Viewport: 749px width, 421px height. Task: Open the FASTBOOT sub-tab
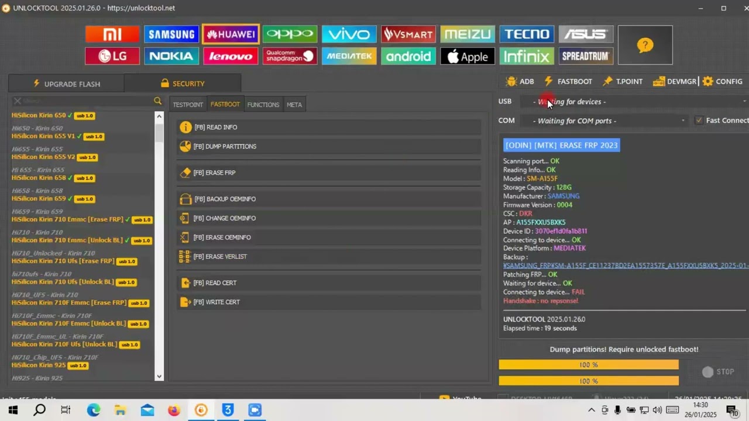pos(225,104)
